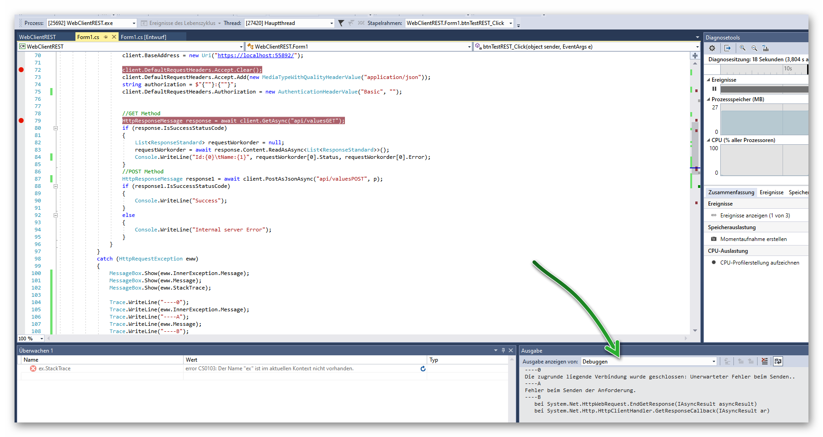Toggle word wrap in the Ausgabe pane
The image size is (823, 437).
(x=778, y=361)
